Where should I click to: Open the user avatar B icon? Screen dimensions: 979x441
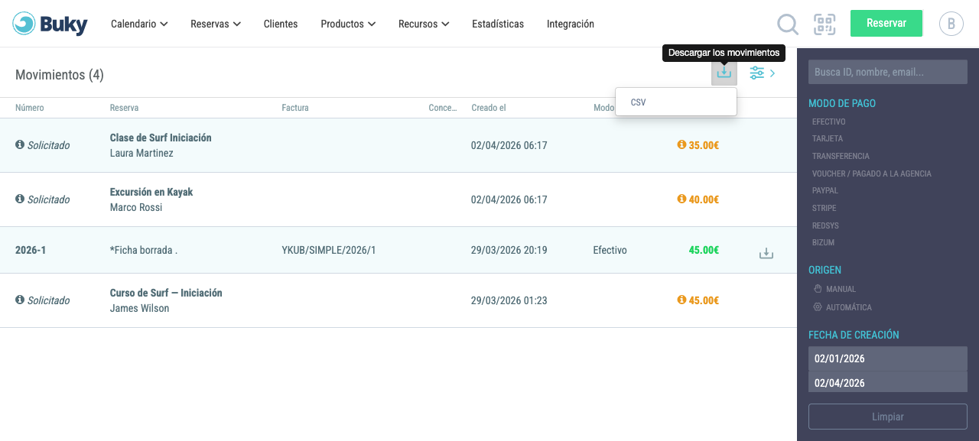pos(951,24)
